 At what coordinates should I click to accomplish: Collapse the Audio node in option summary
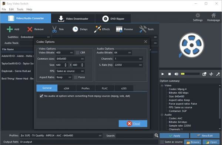[162, 115]
